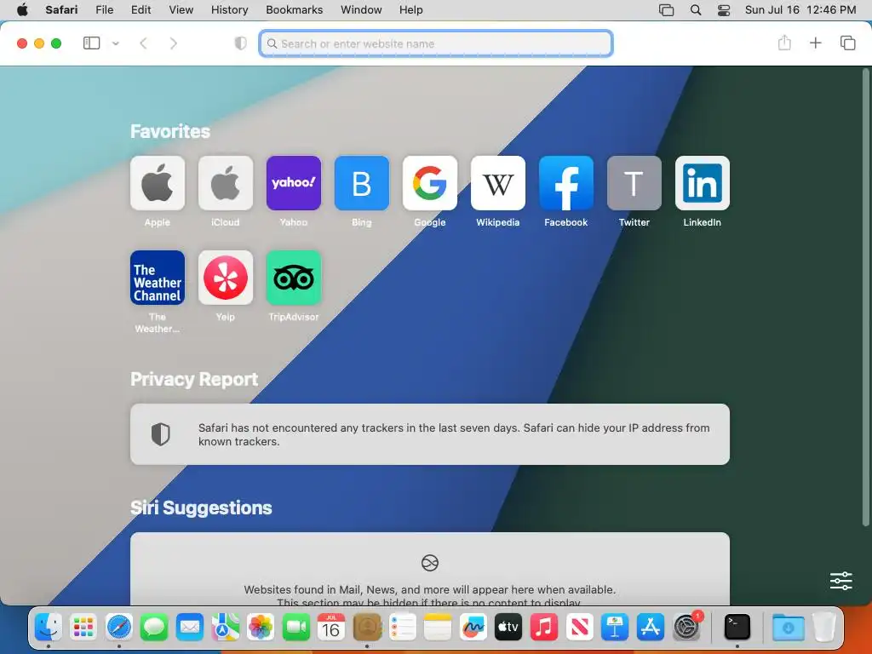
Task: Open Finder from the Dock
Action: pyautogui.click(x=49, y=628)
